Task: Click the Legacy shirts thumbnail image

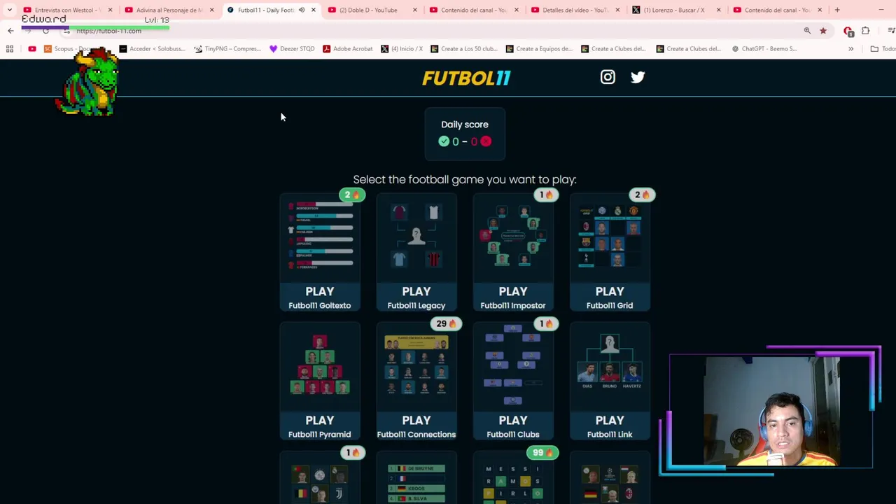Action: pyautogui.click(x=416, y=237)
